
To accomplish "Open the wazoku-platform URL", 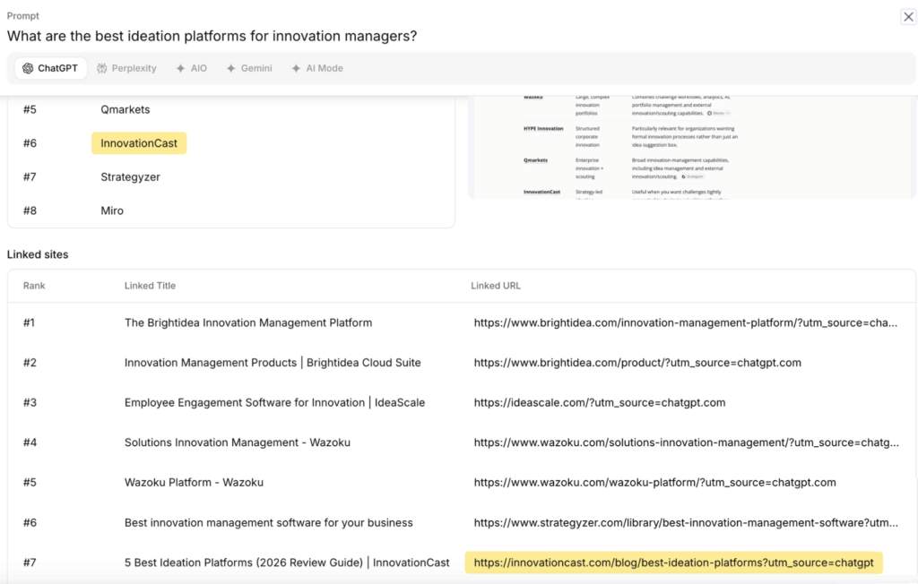I will [x=654, y=483].
